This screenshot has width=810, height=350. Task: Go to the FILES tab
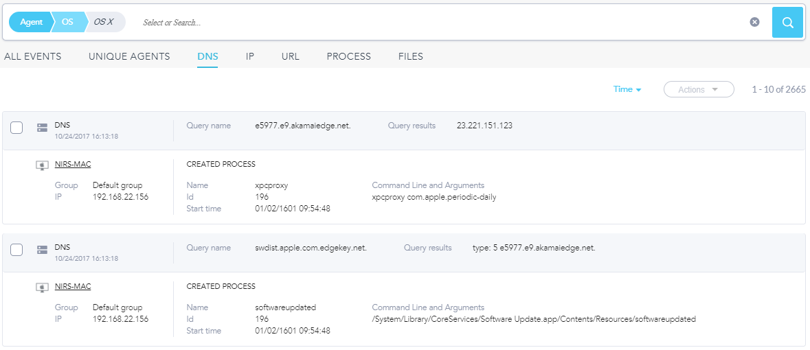click(x=411, y=56)
